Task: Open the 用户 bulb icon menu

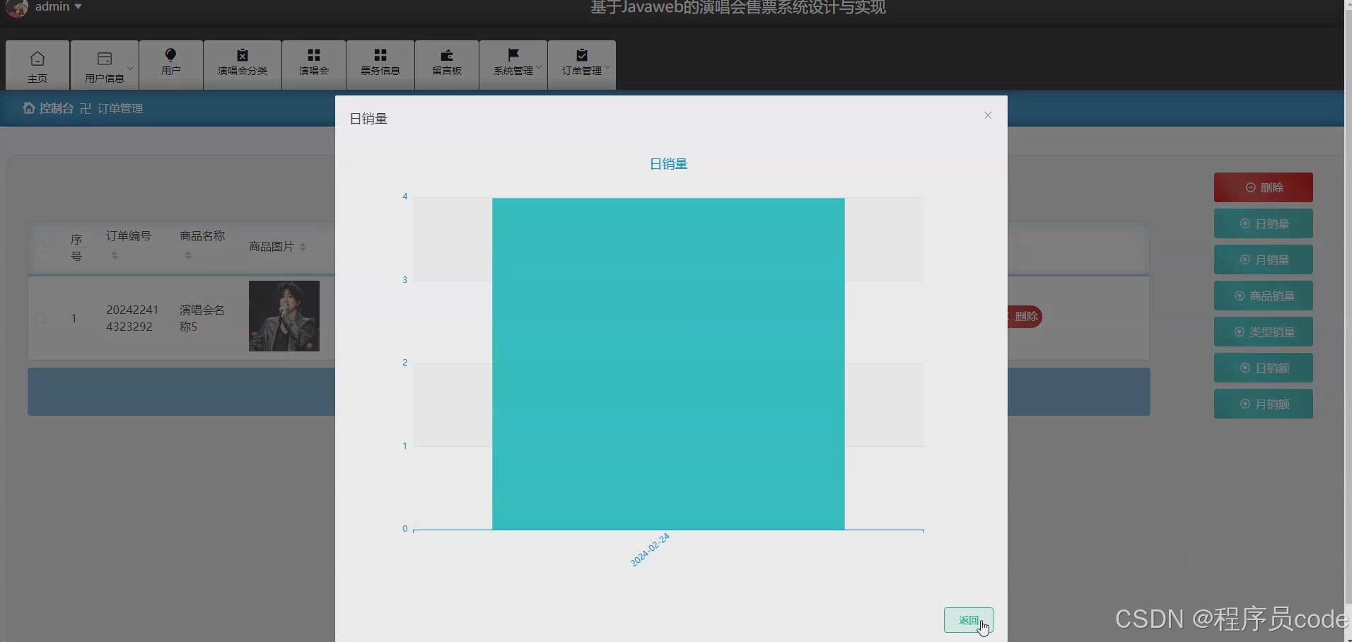Action: pyautogui.click(x=170, y=55)
